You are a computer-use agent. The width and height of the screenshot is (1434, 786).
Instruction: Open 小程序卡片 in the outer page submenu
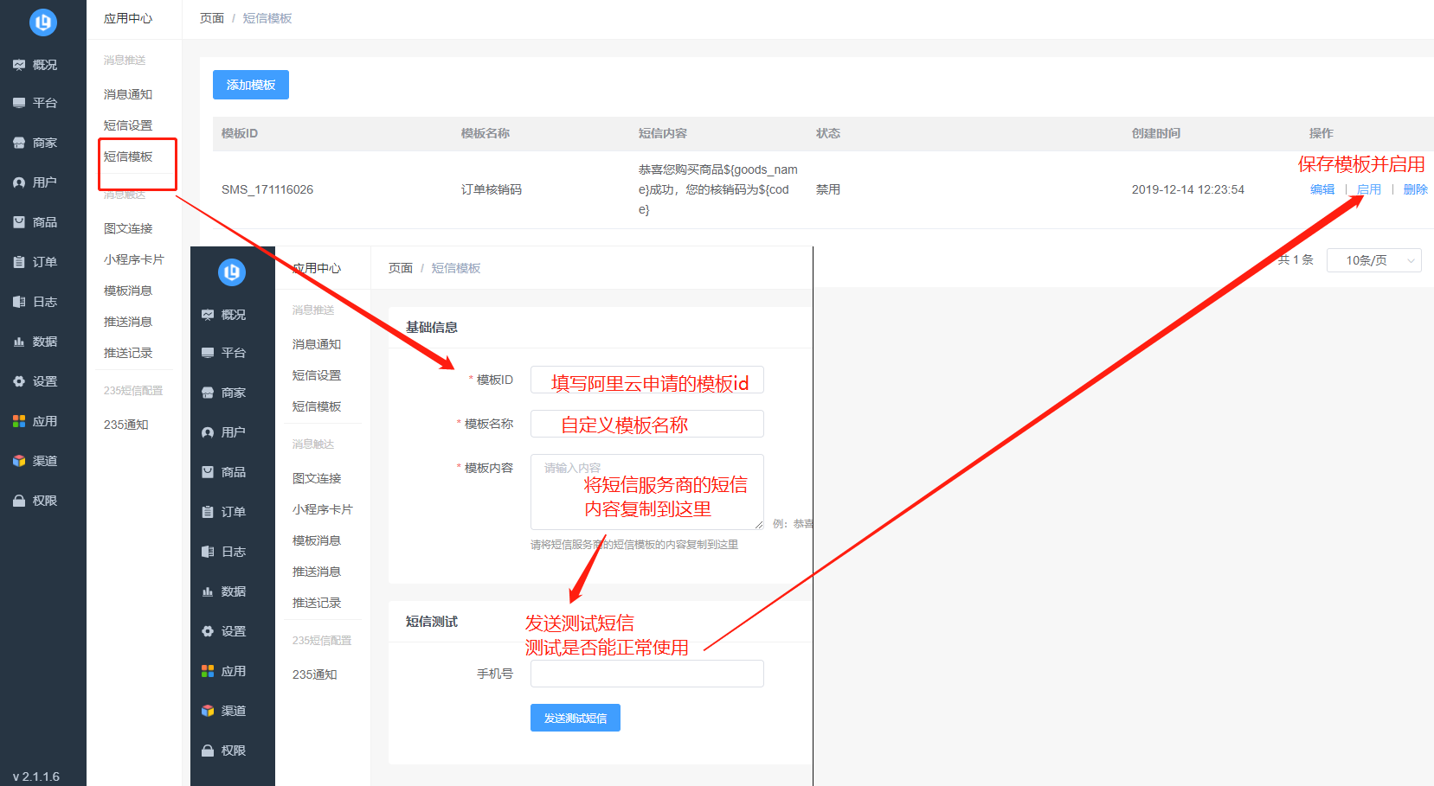click(134, 259)
